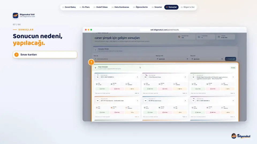Click İncele link on Bil VİP Bursluluk card
Viewport: 257px width, 144px height.
(x=184, y=117)
